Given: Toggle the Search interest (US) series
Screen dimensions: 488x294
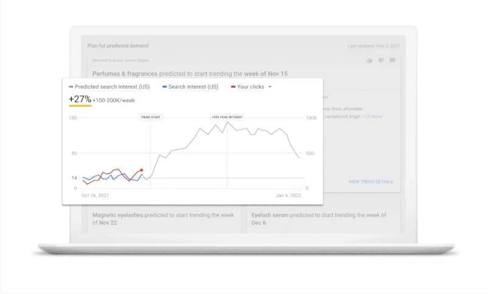Looking at the screenshot, I should pos(193,87).
